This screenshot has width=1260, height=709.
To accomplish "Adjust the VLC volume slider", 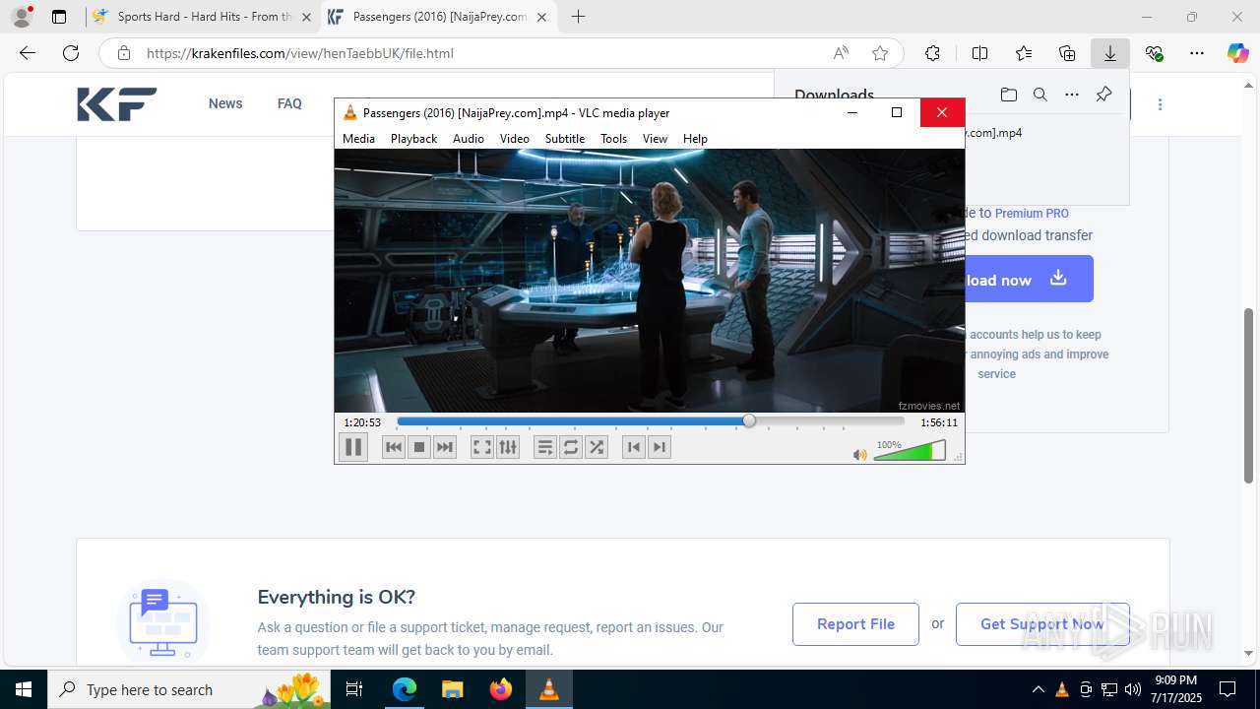I will coord(910,451).
